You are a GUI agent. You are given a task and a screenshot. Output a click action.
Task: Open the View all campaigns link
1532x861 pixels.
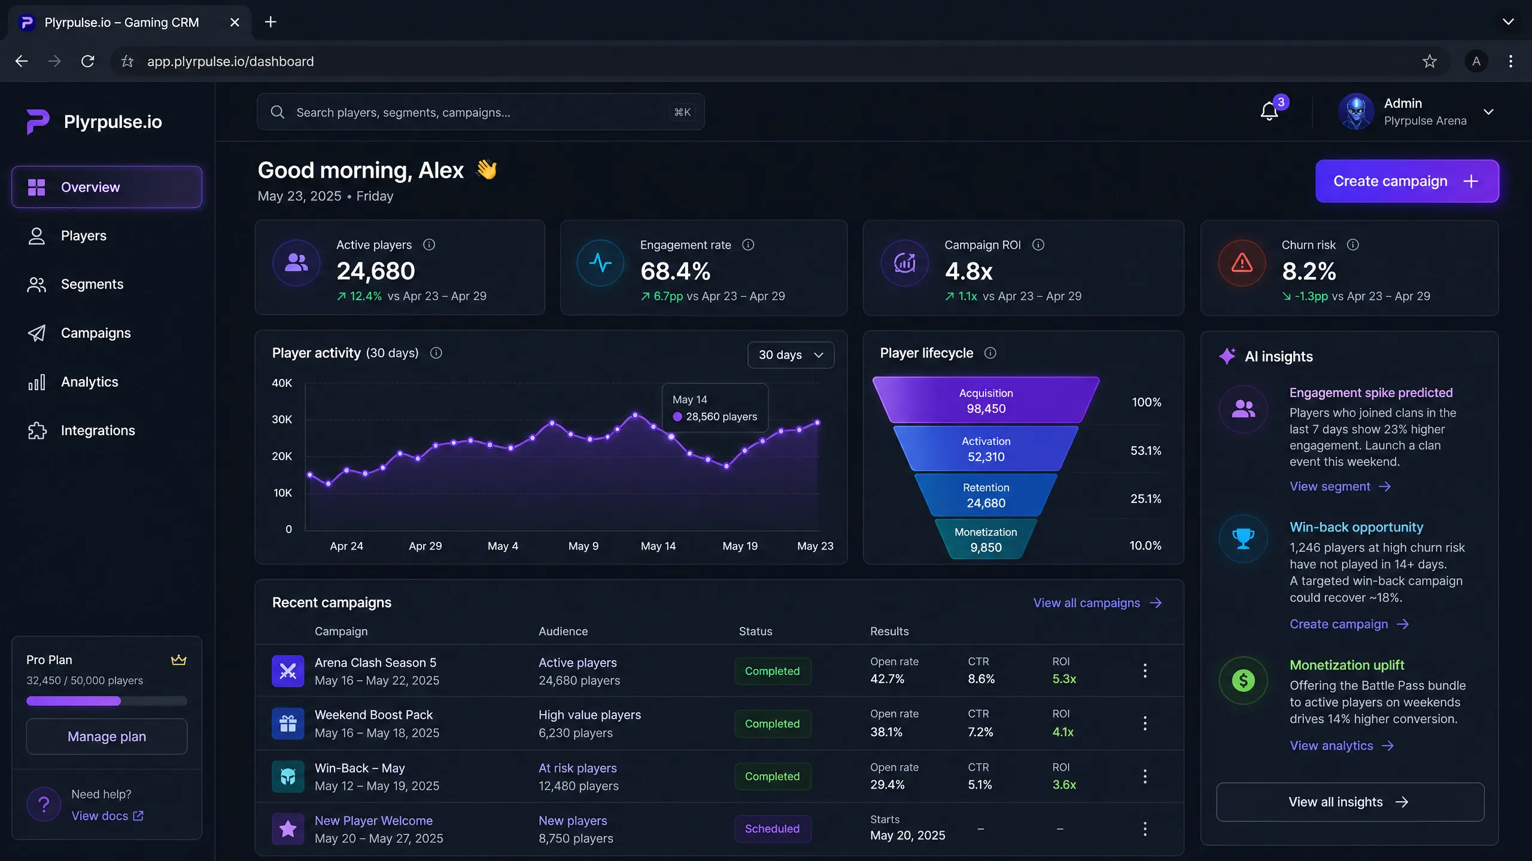click(x=1098, y=603)
